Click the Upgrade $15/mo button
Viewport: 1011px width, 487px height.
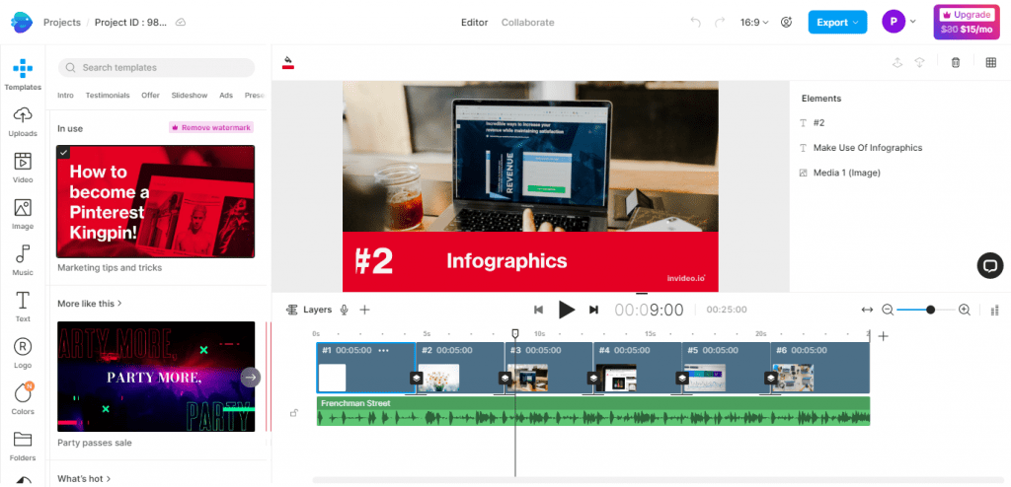coord(966,22)
